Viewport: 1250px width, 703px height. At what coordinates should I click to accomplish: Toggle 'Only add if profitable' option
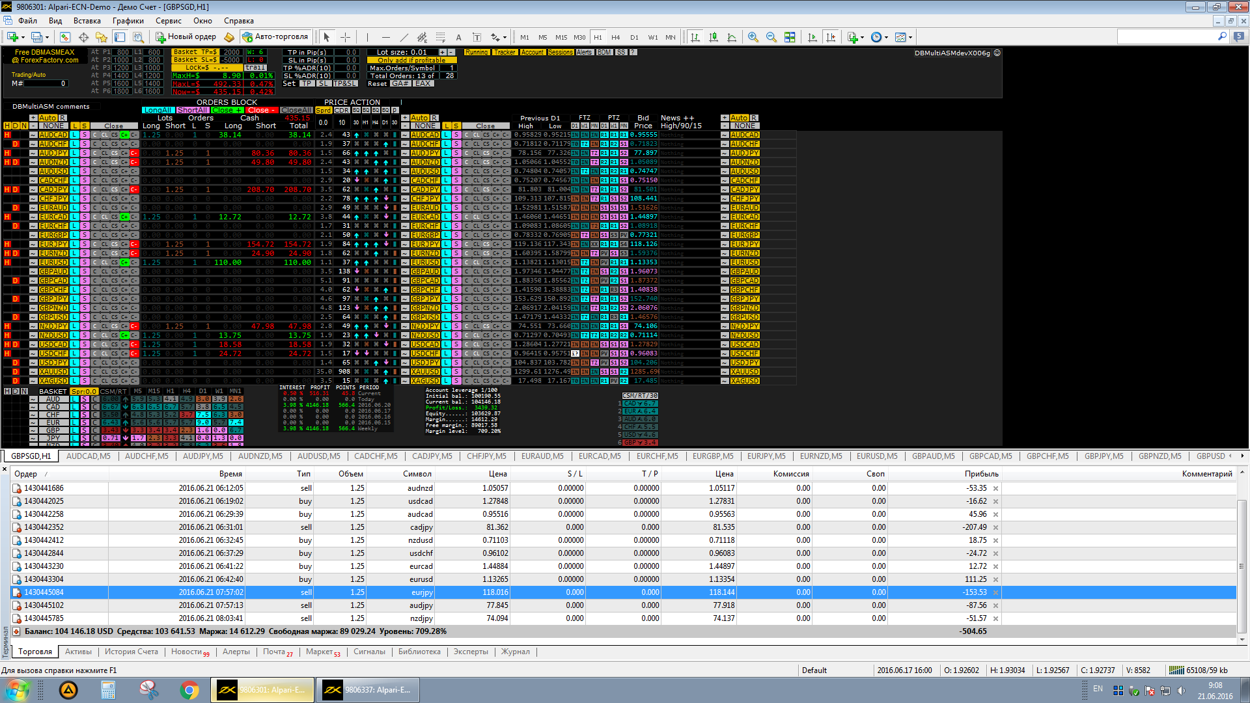tap(411, 60)
